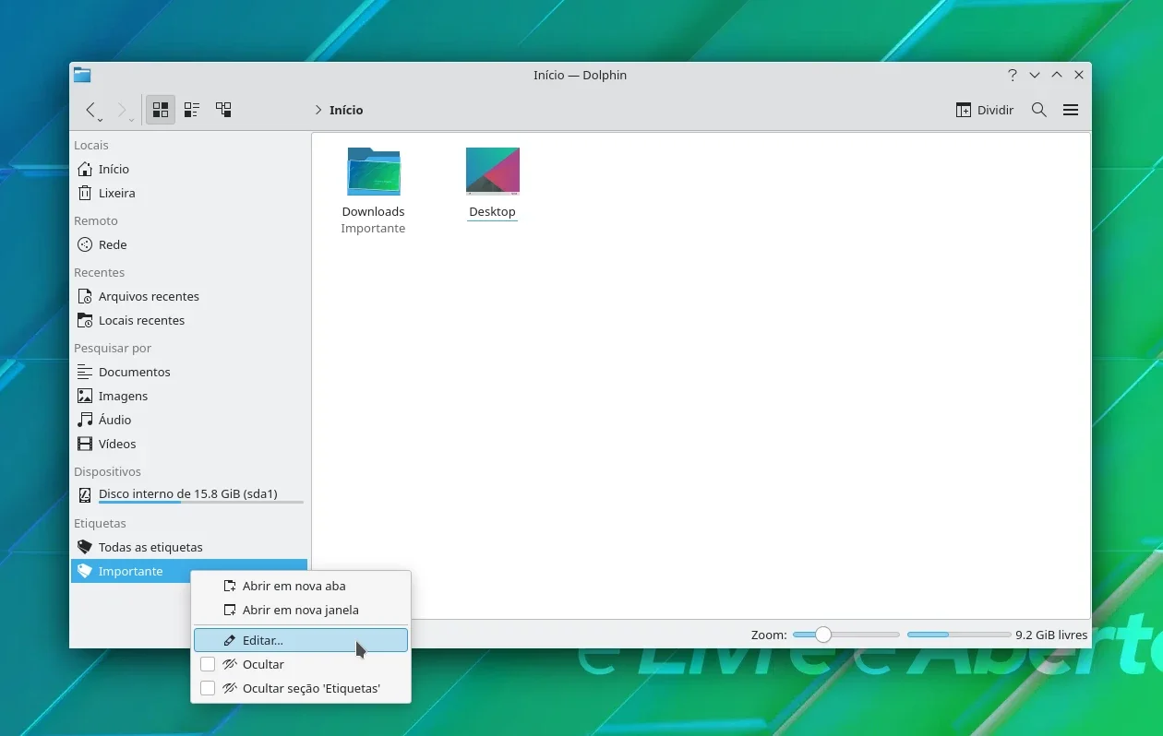Switch to details tree view mode
Viewport: 1163px width, 736px height.
[223, 110]
